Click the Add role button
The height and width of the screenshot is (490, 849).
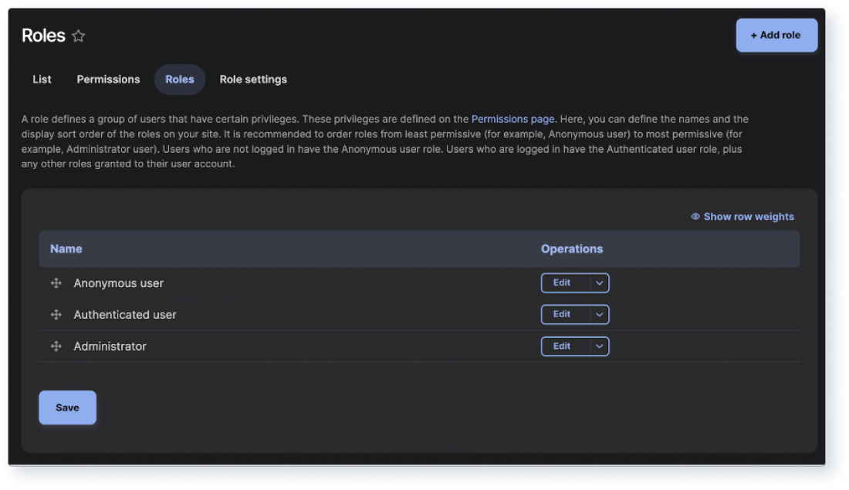pos(776,35)
